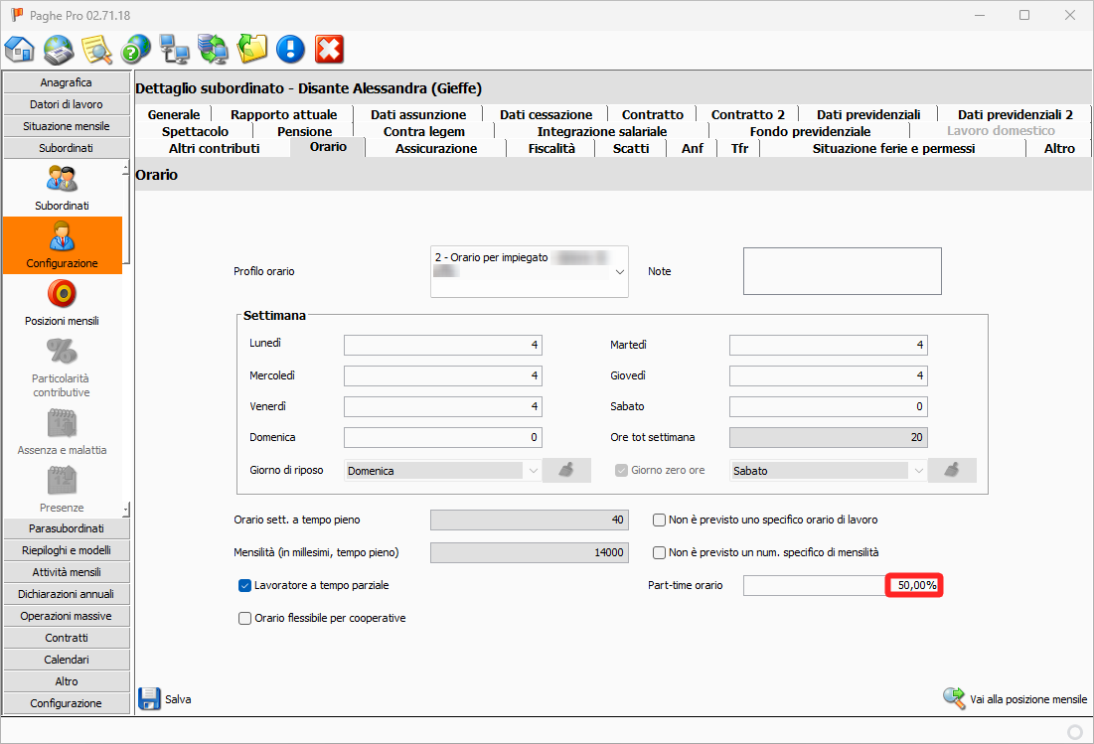Click the Salva button

coord(165,699)
